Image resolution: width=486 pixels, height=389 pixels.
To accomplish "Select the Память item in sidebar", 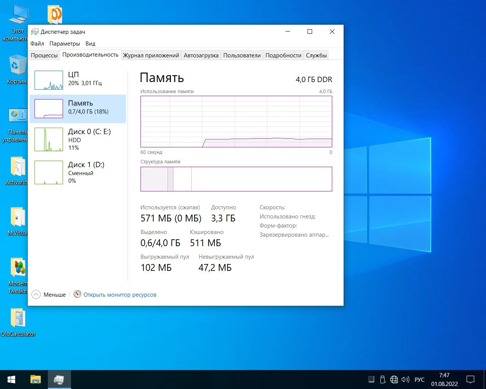I will tap(77, 109).
